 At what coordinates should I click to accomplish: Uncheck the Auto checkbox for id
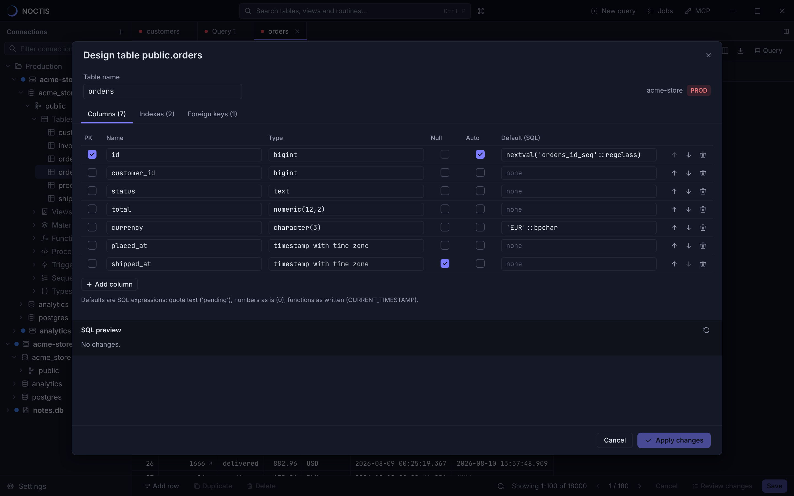[x=480, y=154]
